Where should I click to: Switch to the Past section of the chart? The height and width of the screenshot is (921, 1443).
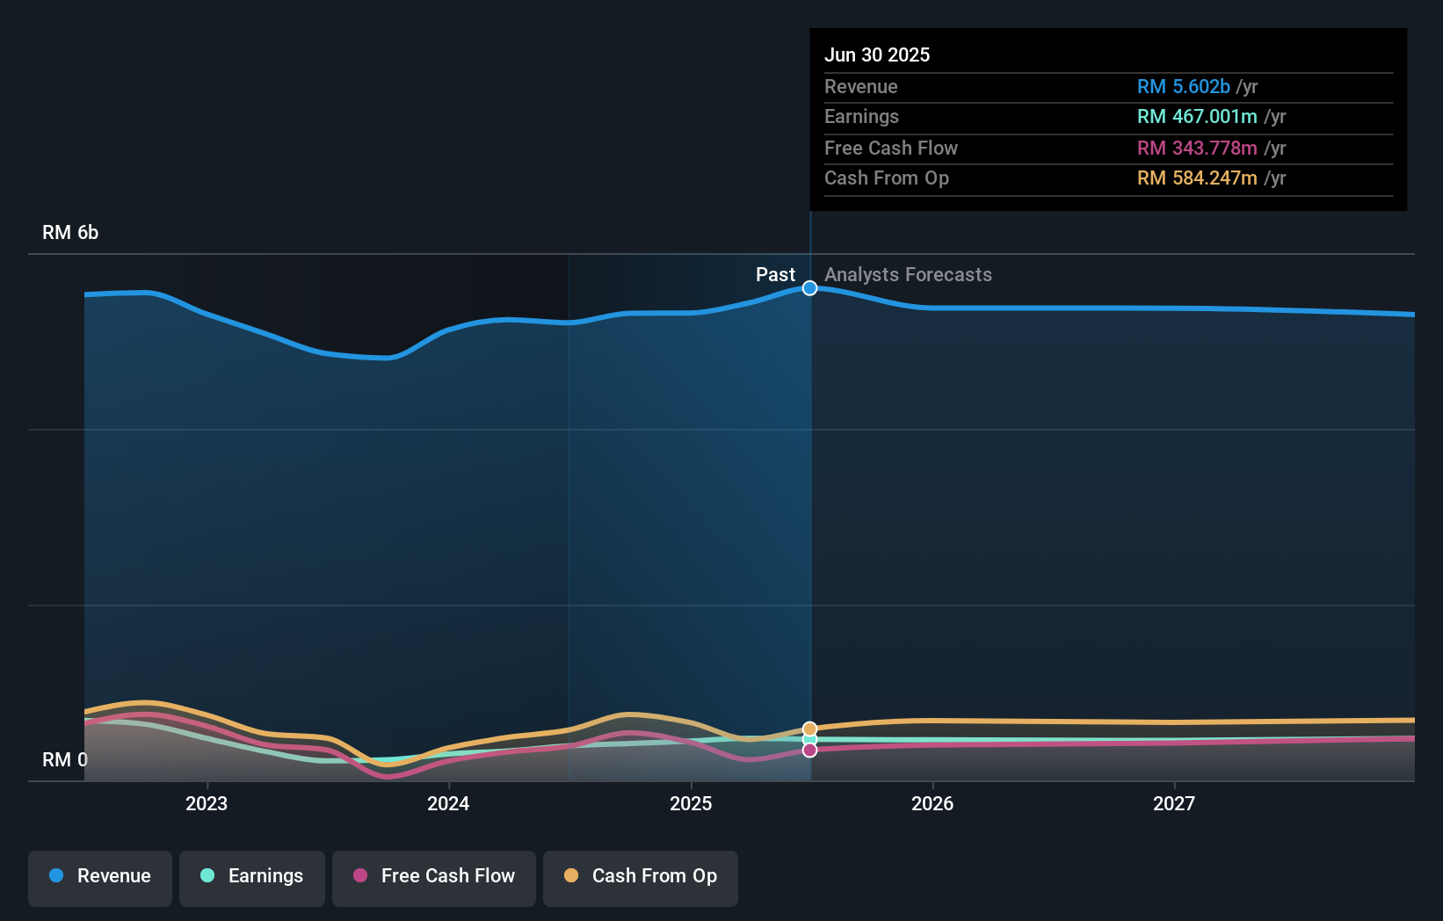(x=775, y=274)
